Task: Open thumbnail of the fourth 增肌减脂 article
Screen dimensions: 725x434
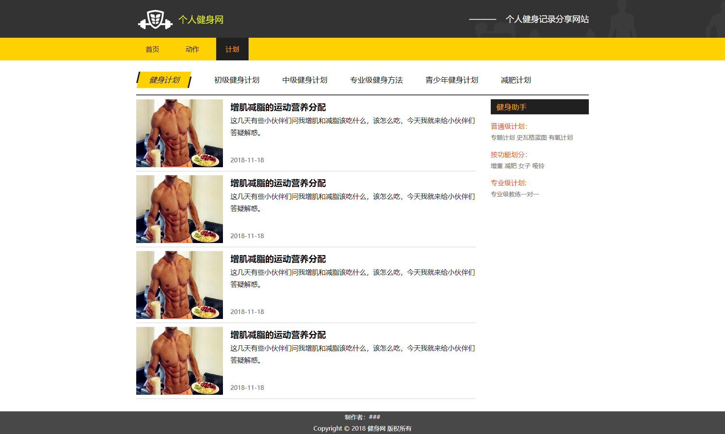Action: pyautogui.click(x=180, y=361)
